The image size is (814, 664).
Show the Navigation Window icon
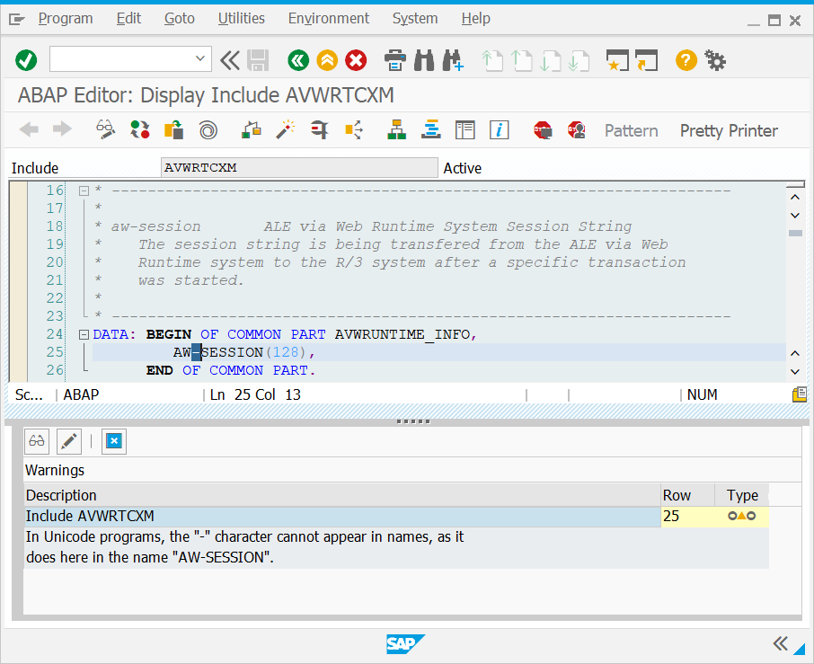click(431, 129)
